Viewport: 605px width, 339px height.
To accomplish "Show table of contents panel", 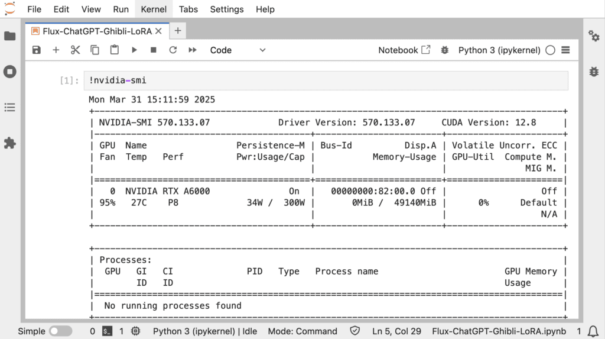I will point(10,108).
